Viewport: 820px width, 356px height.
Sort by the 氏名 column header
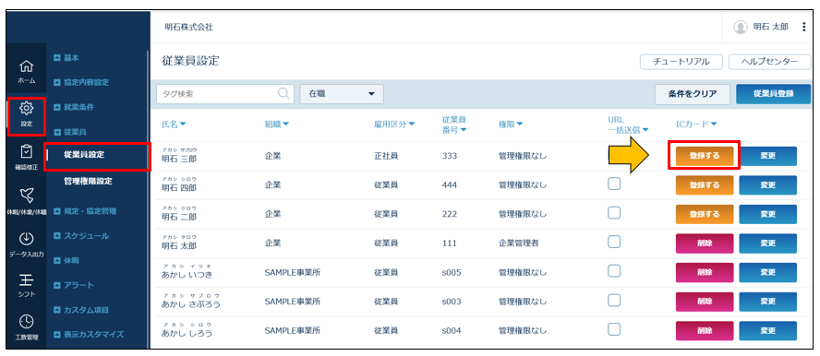[174, 125]
